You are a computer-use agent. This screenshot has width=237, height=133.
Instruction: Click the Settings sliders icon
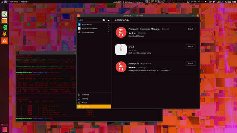(79, 99)
